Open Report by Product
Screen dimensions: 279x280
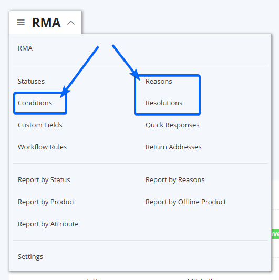(47, 202)
